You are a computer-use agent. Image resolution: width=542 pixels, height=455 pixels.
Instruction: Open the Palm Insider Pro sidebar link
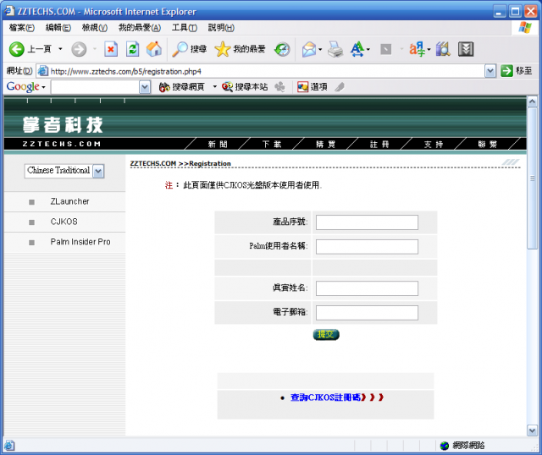(80, 242)
